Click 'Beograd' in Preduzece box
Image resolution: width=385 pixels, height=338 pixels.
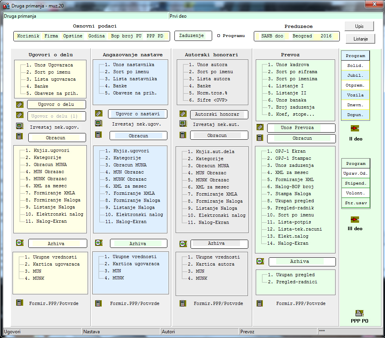tap(302, 36)
